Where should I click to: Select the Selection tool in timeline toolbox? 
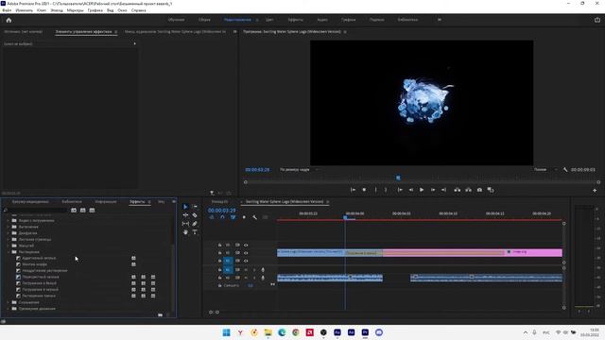pyautogui.click(x=185, y=207)
